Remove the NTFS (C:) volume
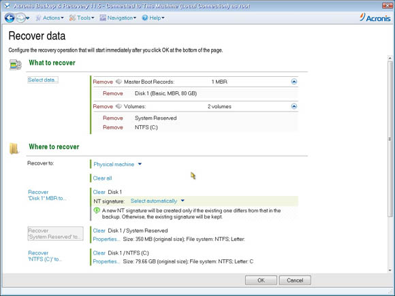The height and width of the screenshot is (296, 395). coord(112,127)
